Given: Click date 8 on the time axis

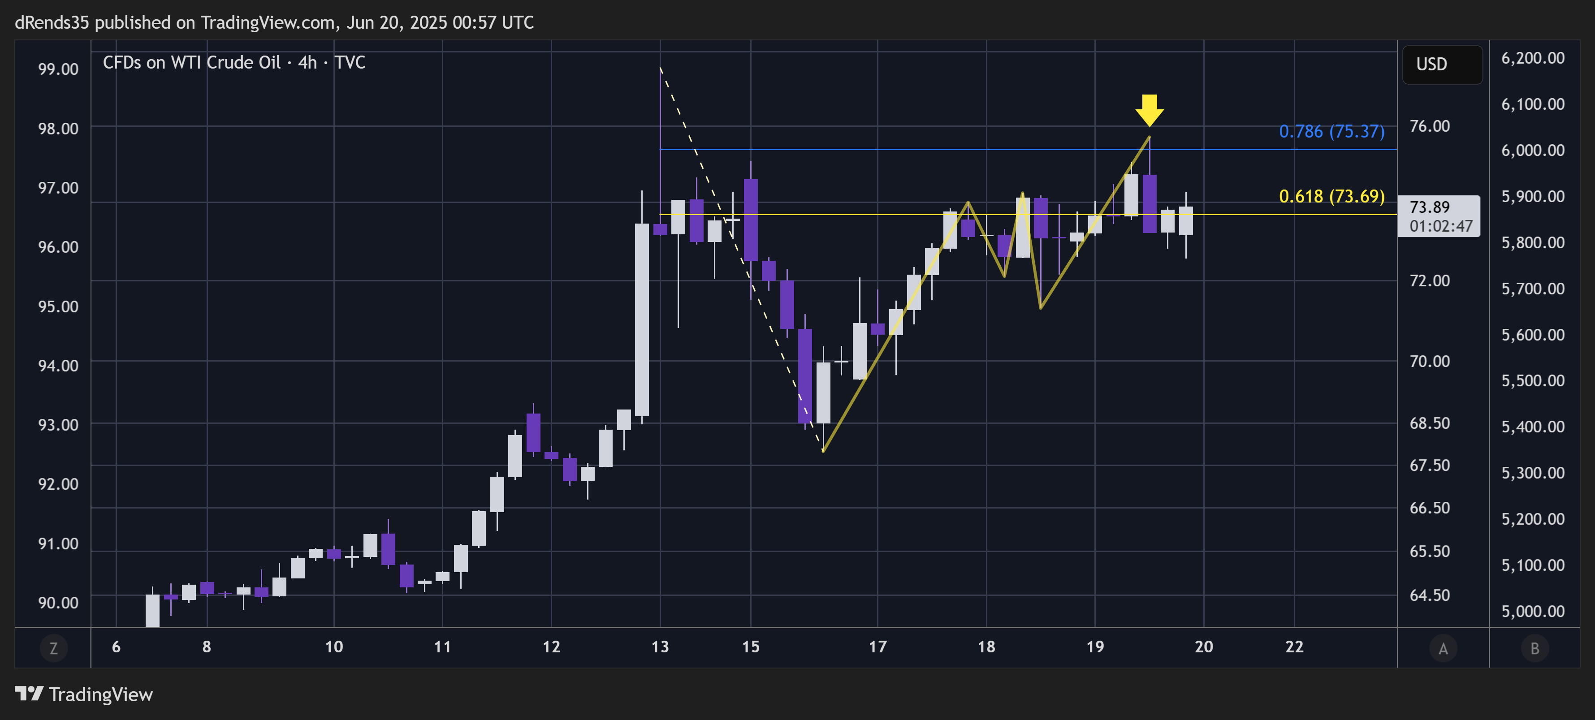Looking at the screenshot, I should (x=207, y=647).
